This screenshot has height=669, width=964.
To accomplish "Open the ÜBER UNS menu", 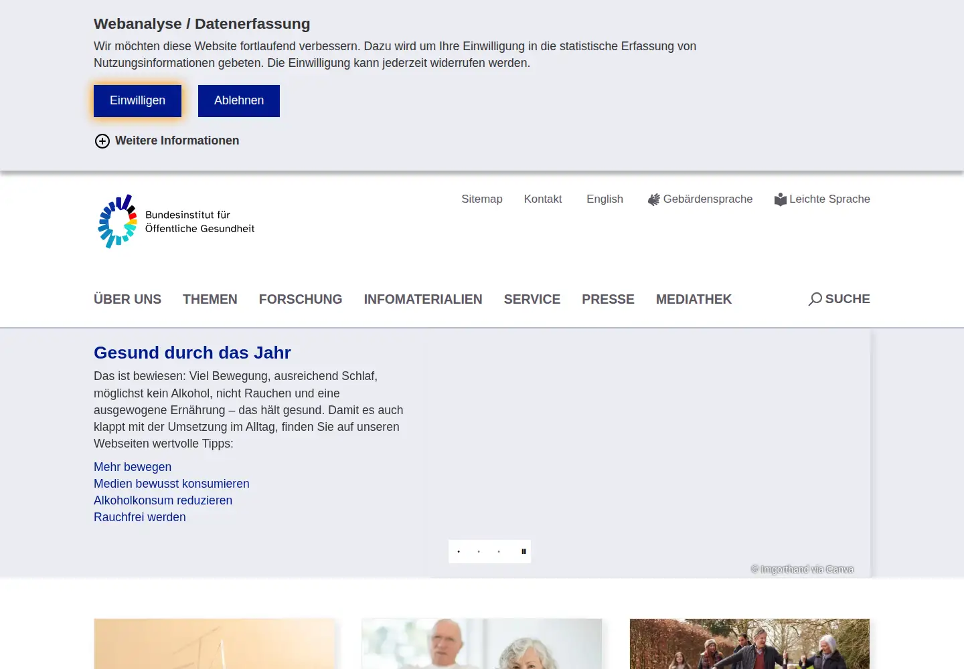I will pos(127,299).
